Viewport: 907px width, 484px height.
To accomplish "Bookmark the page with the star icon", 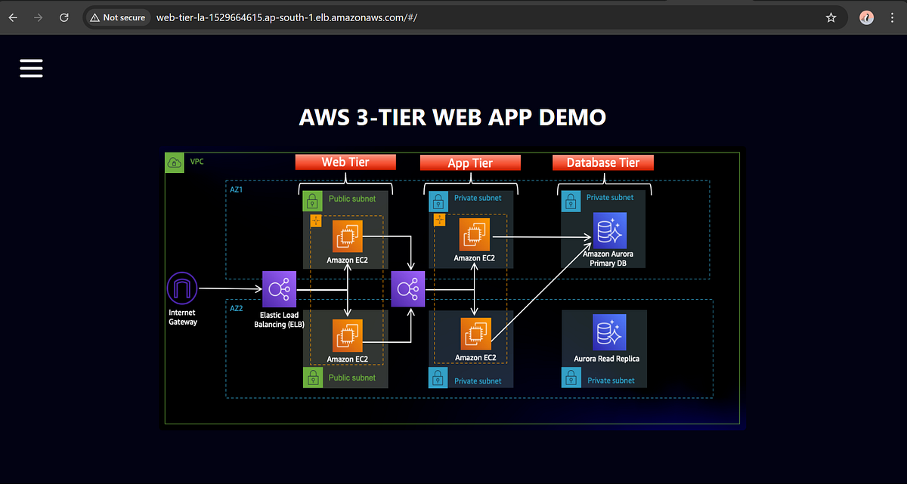I will (831, 17).
